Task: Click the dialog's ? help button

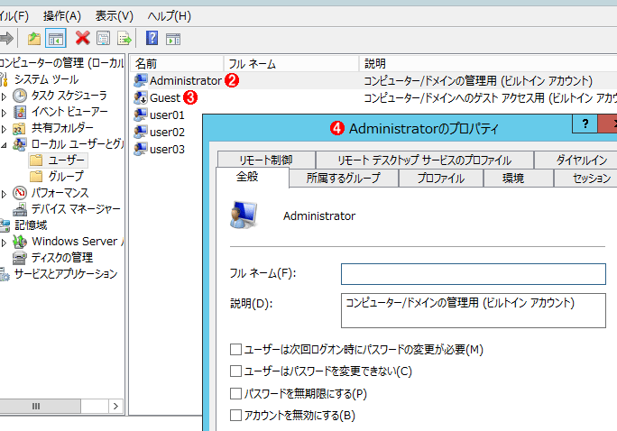Action: (585, 125)
